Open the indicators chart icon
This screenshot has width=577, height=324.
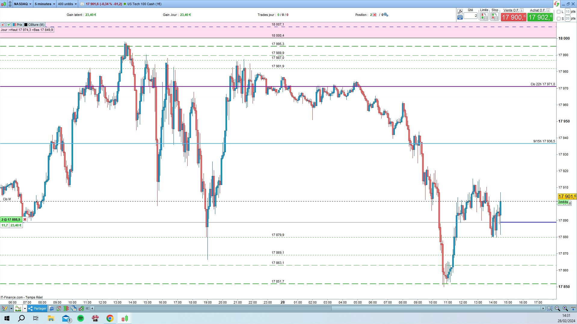[x=18, y=308]
